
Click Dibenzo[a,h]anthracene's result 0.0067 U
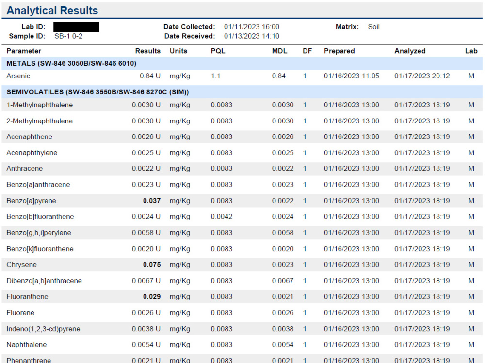coord(146,281)
